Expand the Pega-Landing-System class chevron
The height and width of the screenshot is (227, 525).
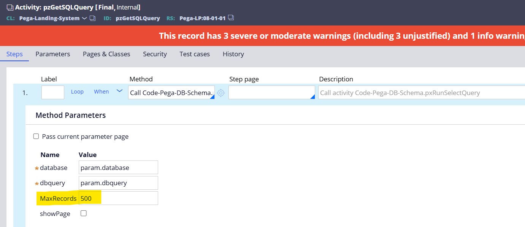(84, 18)
